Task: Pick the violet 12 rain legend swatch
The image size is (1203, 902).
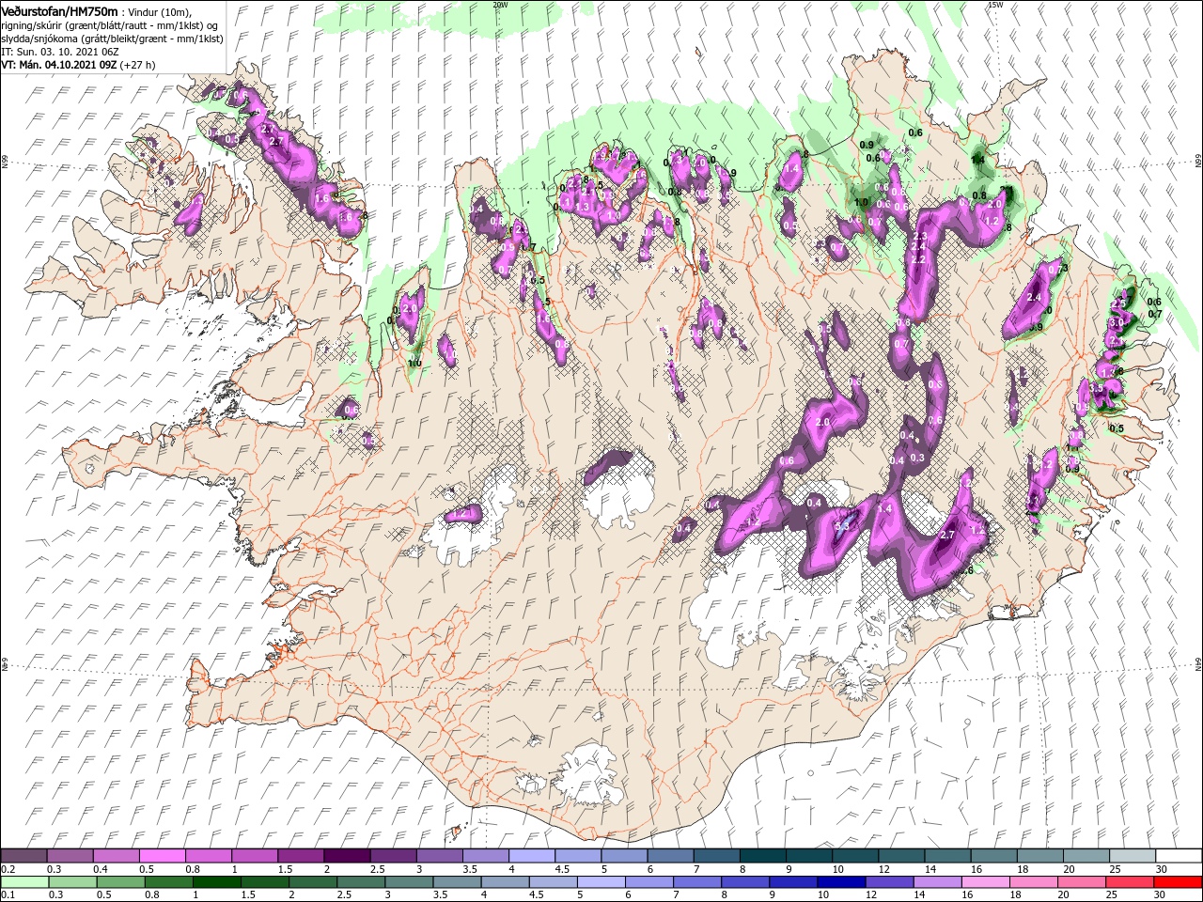Action: [889, 882]
